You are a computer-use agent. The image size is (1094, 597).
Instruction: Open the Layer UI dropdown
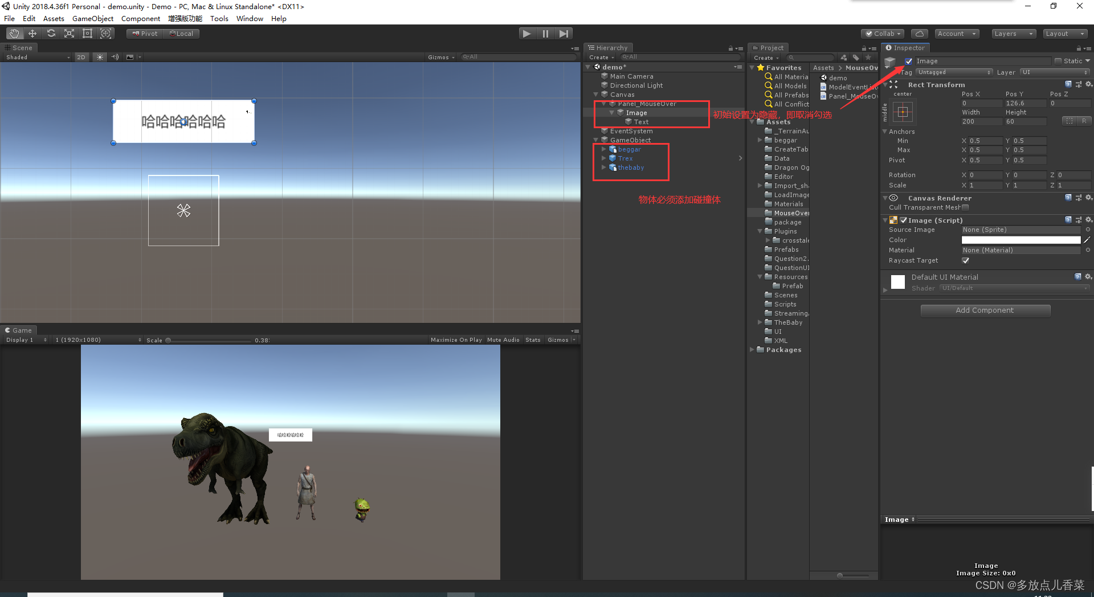point(1055,72)
